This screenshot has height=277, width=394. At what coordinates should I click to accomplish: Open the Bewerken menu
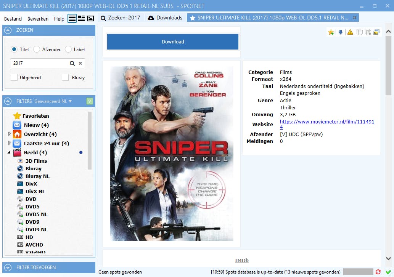tap(38, 19)
